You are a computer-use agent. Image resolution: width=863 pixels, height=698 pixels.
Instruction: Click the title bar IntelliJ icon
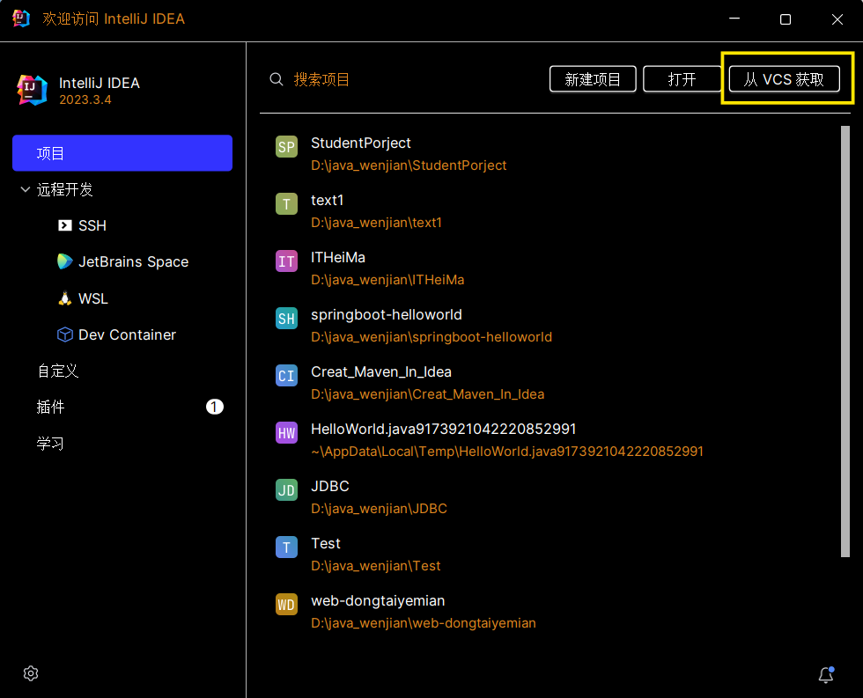(21, 18)
